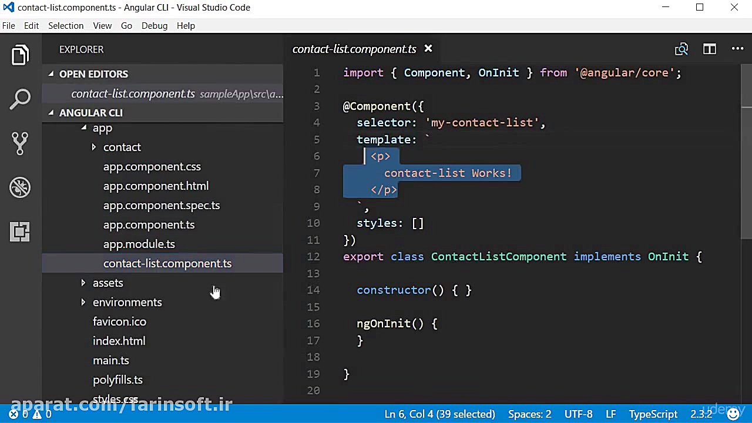
Task: Click Ln 6, Col 4 cursor position indicator
Action: 439,414
